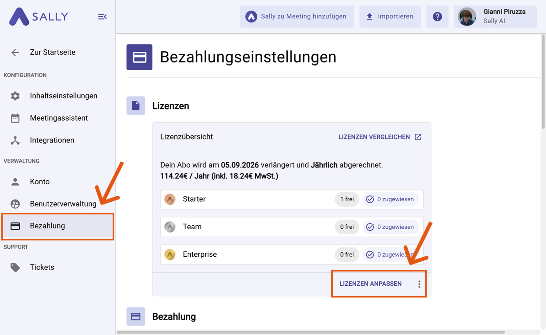Collapse the sidebar with the chevron icon
Viewport: 546px width, 335px height.
pos(102,16)
